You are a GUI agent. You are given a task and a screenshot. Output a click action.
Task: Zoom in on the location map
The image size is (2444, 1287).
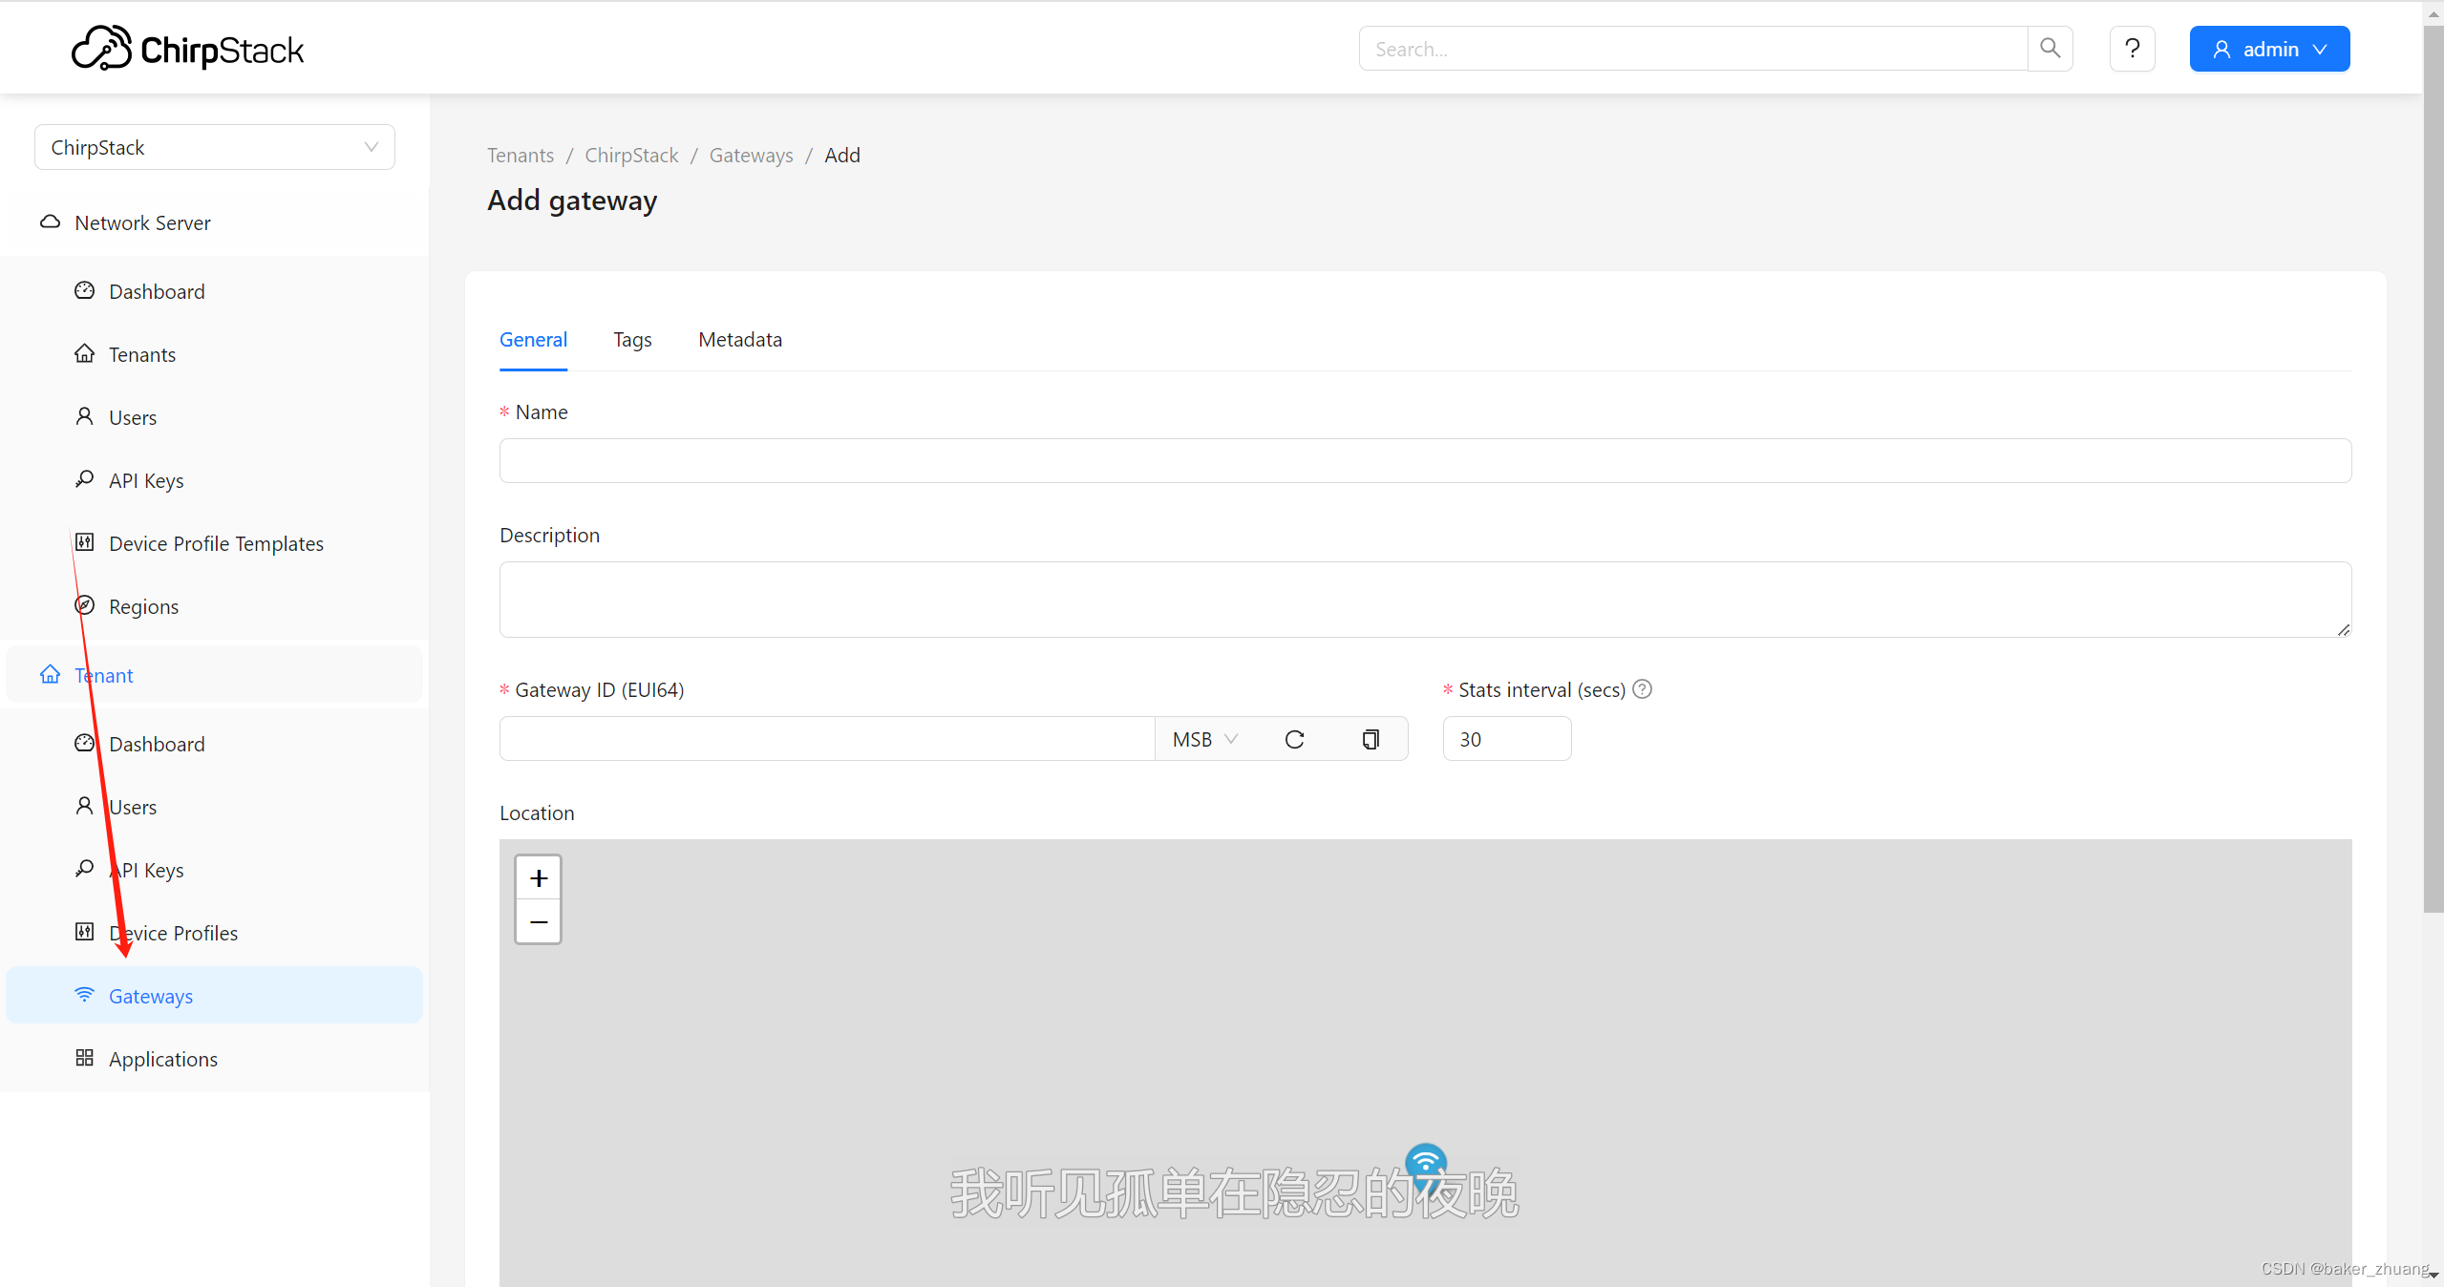point(539,878)
